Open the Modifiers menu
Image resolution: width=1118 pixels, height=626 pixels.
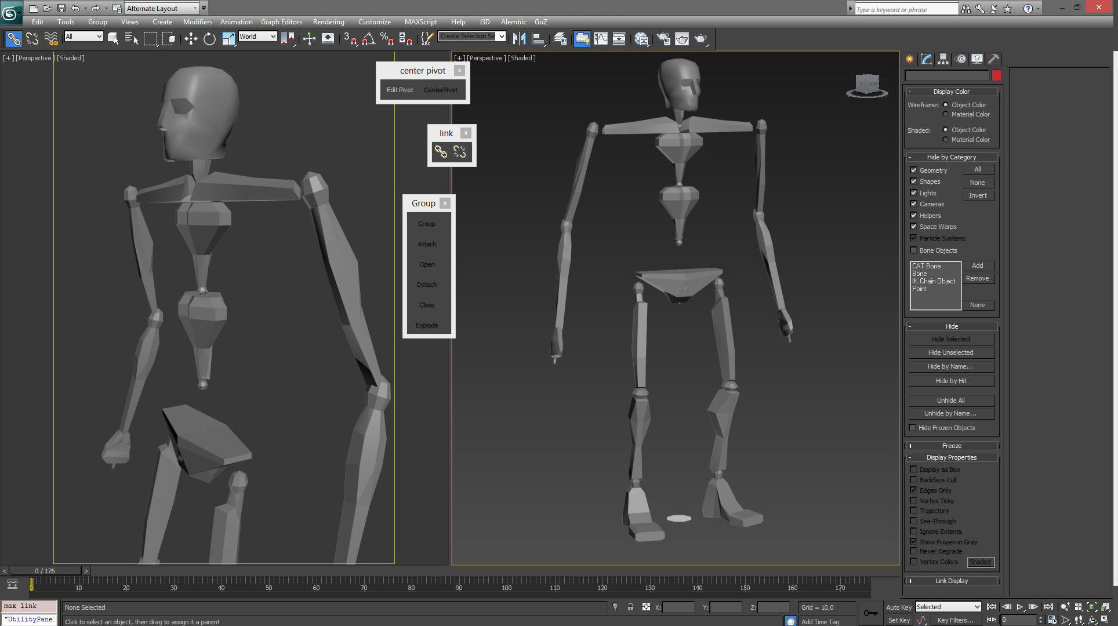pos(197,22)
